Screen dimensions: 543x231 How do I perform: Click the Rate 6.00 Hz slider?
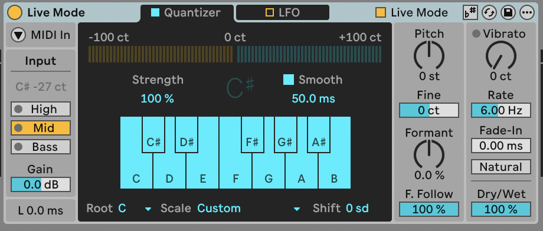coord(501,110)
